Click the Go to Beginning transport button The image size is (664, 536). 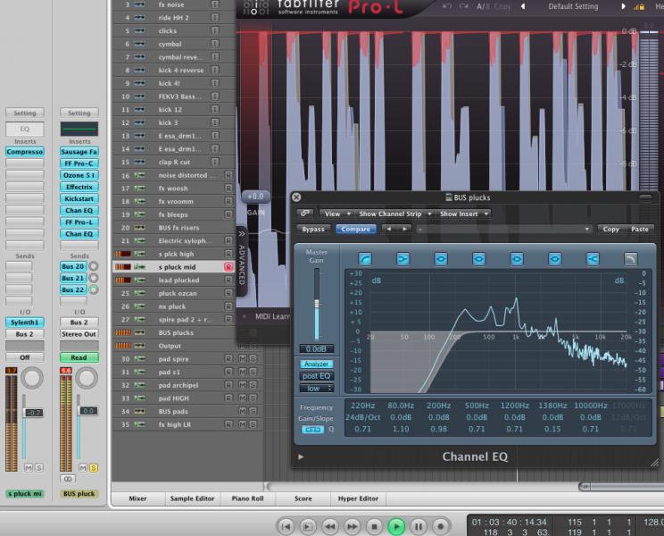286,527
